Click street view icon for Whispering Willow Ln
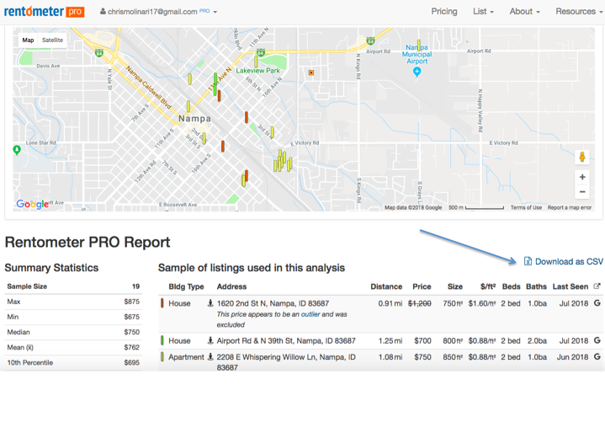Image resolution: width=605 pixels, height=428 pixels. [210, 356]
